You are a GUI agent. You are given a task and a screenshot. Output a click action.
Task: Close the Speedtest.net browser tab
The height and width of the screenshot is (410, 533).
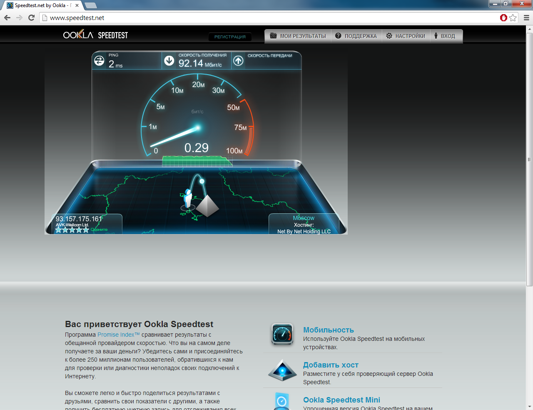click(x=77, y=5)
